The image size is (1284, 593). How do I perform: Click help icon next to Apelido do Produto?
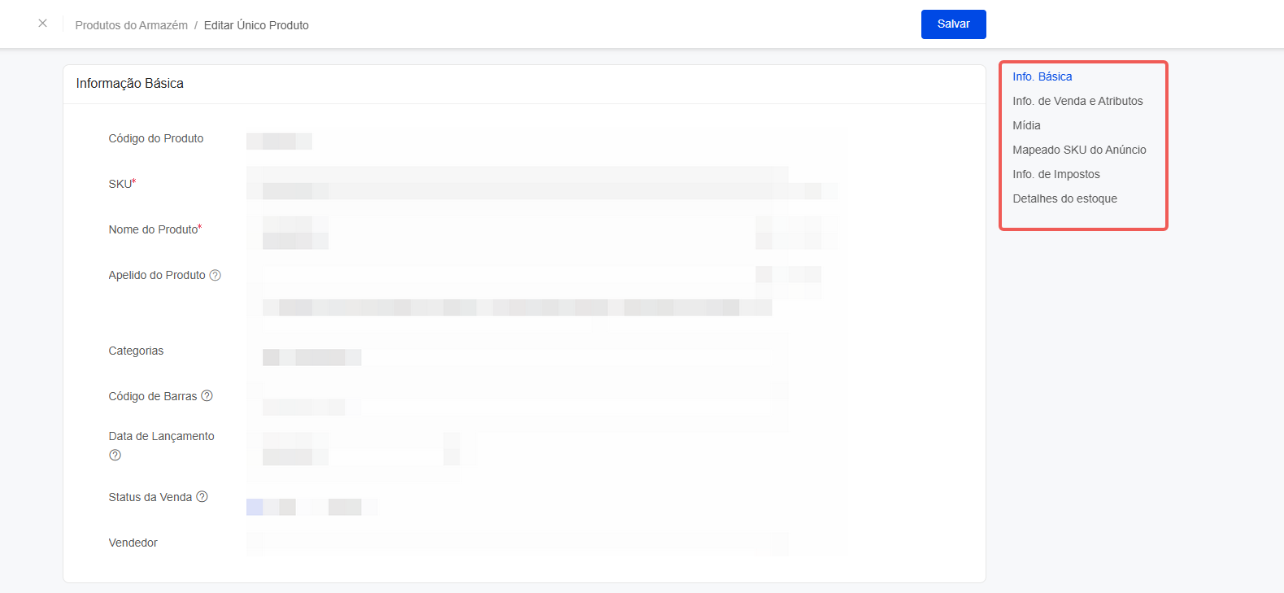(x=215, y=275)
